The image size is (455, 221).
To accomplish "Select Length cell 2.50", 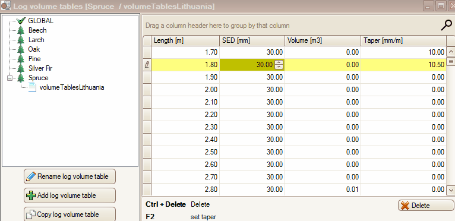I will pyautogui.click(x=185, y=152).
